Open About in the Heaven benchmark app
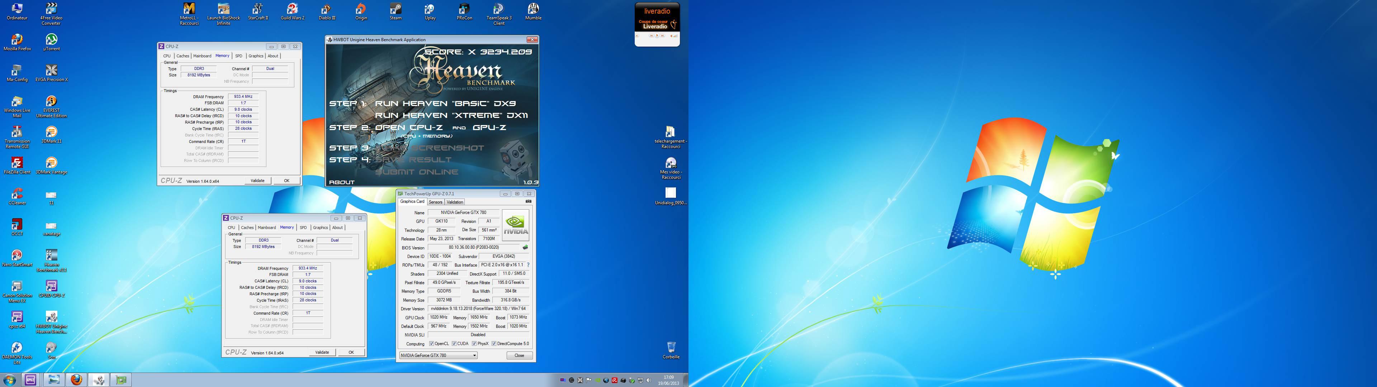The height and width of the screenshot is (387, 1377). [342, 182]
